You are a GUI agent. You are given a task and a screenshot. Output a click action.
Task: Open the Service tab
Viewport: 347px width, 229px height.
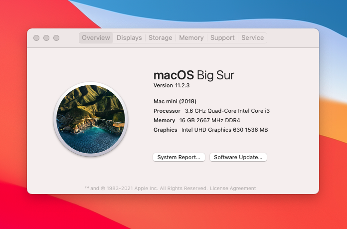click(x=252, y=38)
